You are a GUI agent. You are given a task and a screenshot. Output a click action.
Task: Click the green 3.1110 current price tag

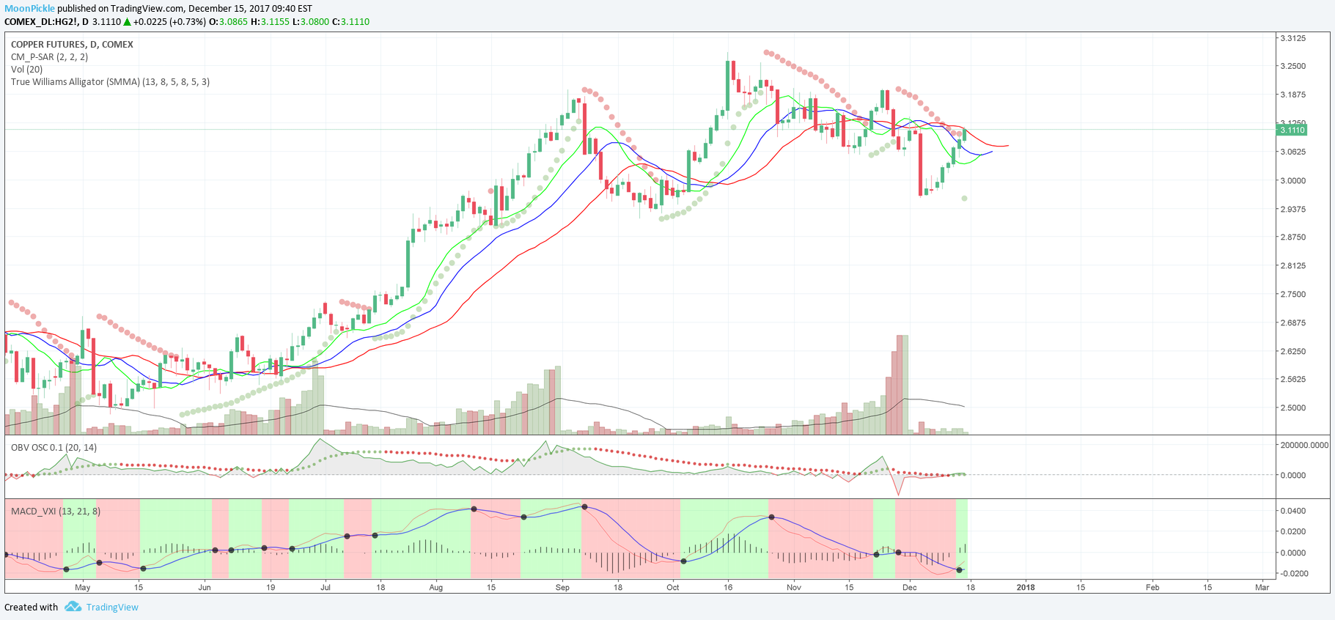pos(1292,130)
